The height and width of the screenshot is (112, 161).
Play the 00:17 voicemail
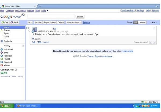pyautogui.click(x=36, y=39)
